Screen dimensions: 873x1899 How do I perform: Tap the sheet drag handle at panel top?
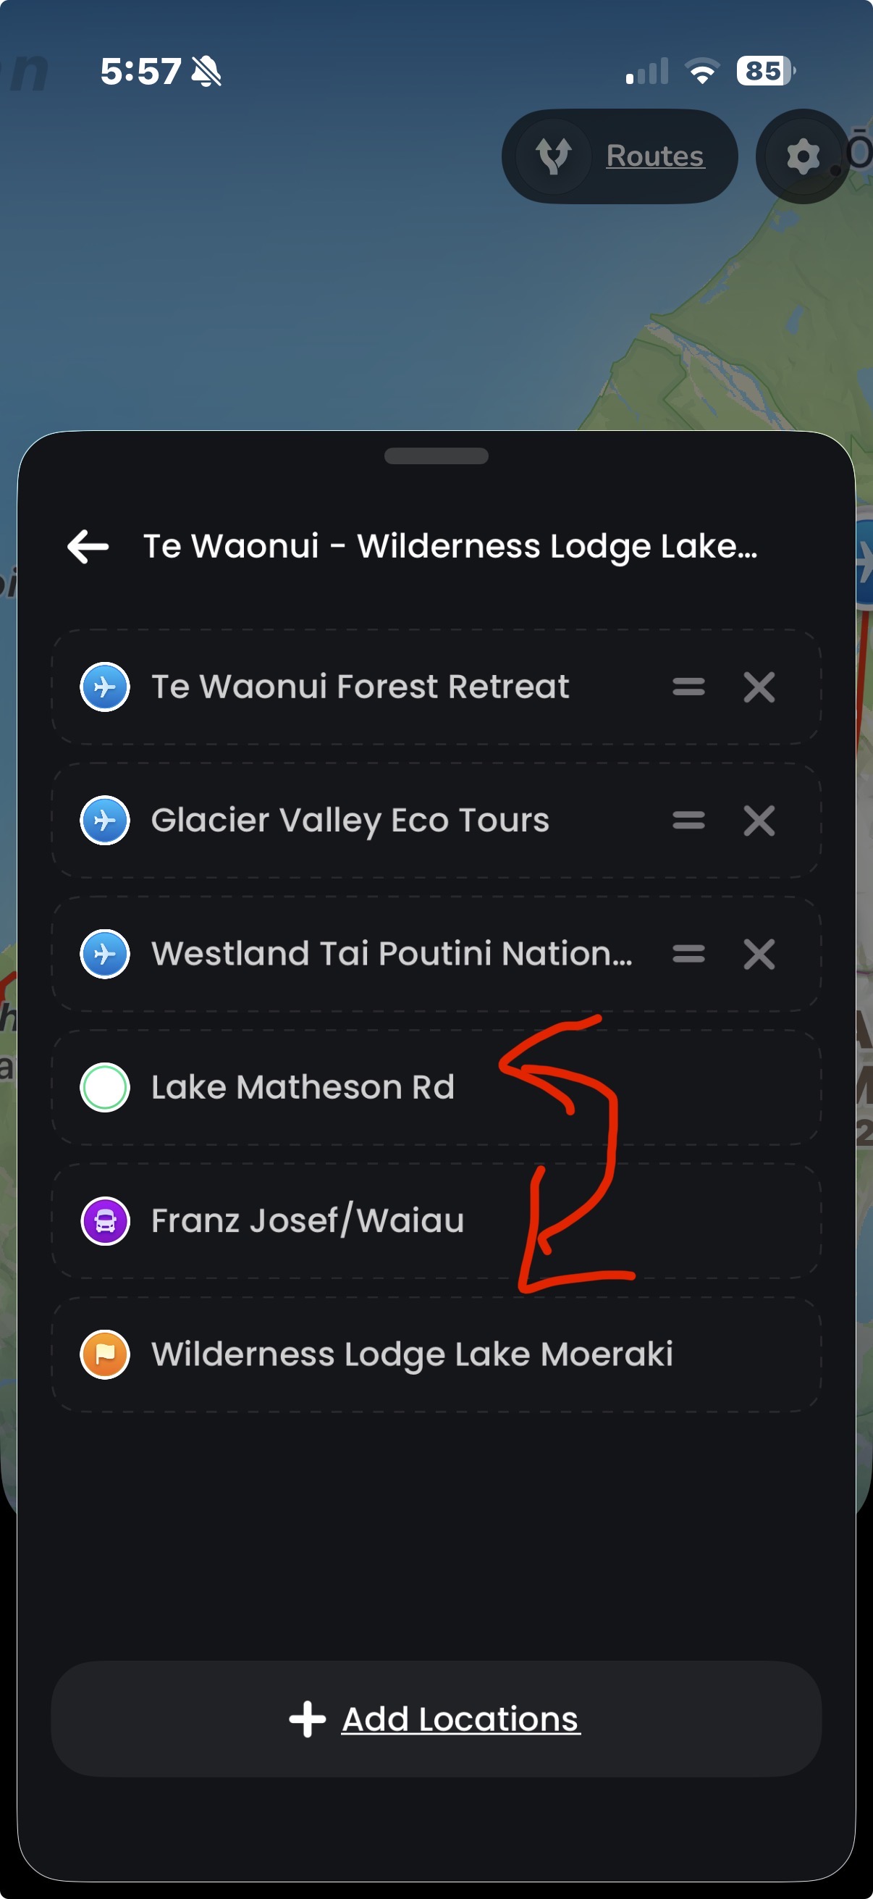click(436, 456)
